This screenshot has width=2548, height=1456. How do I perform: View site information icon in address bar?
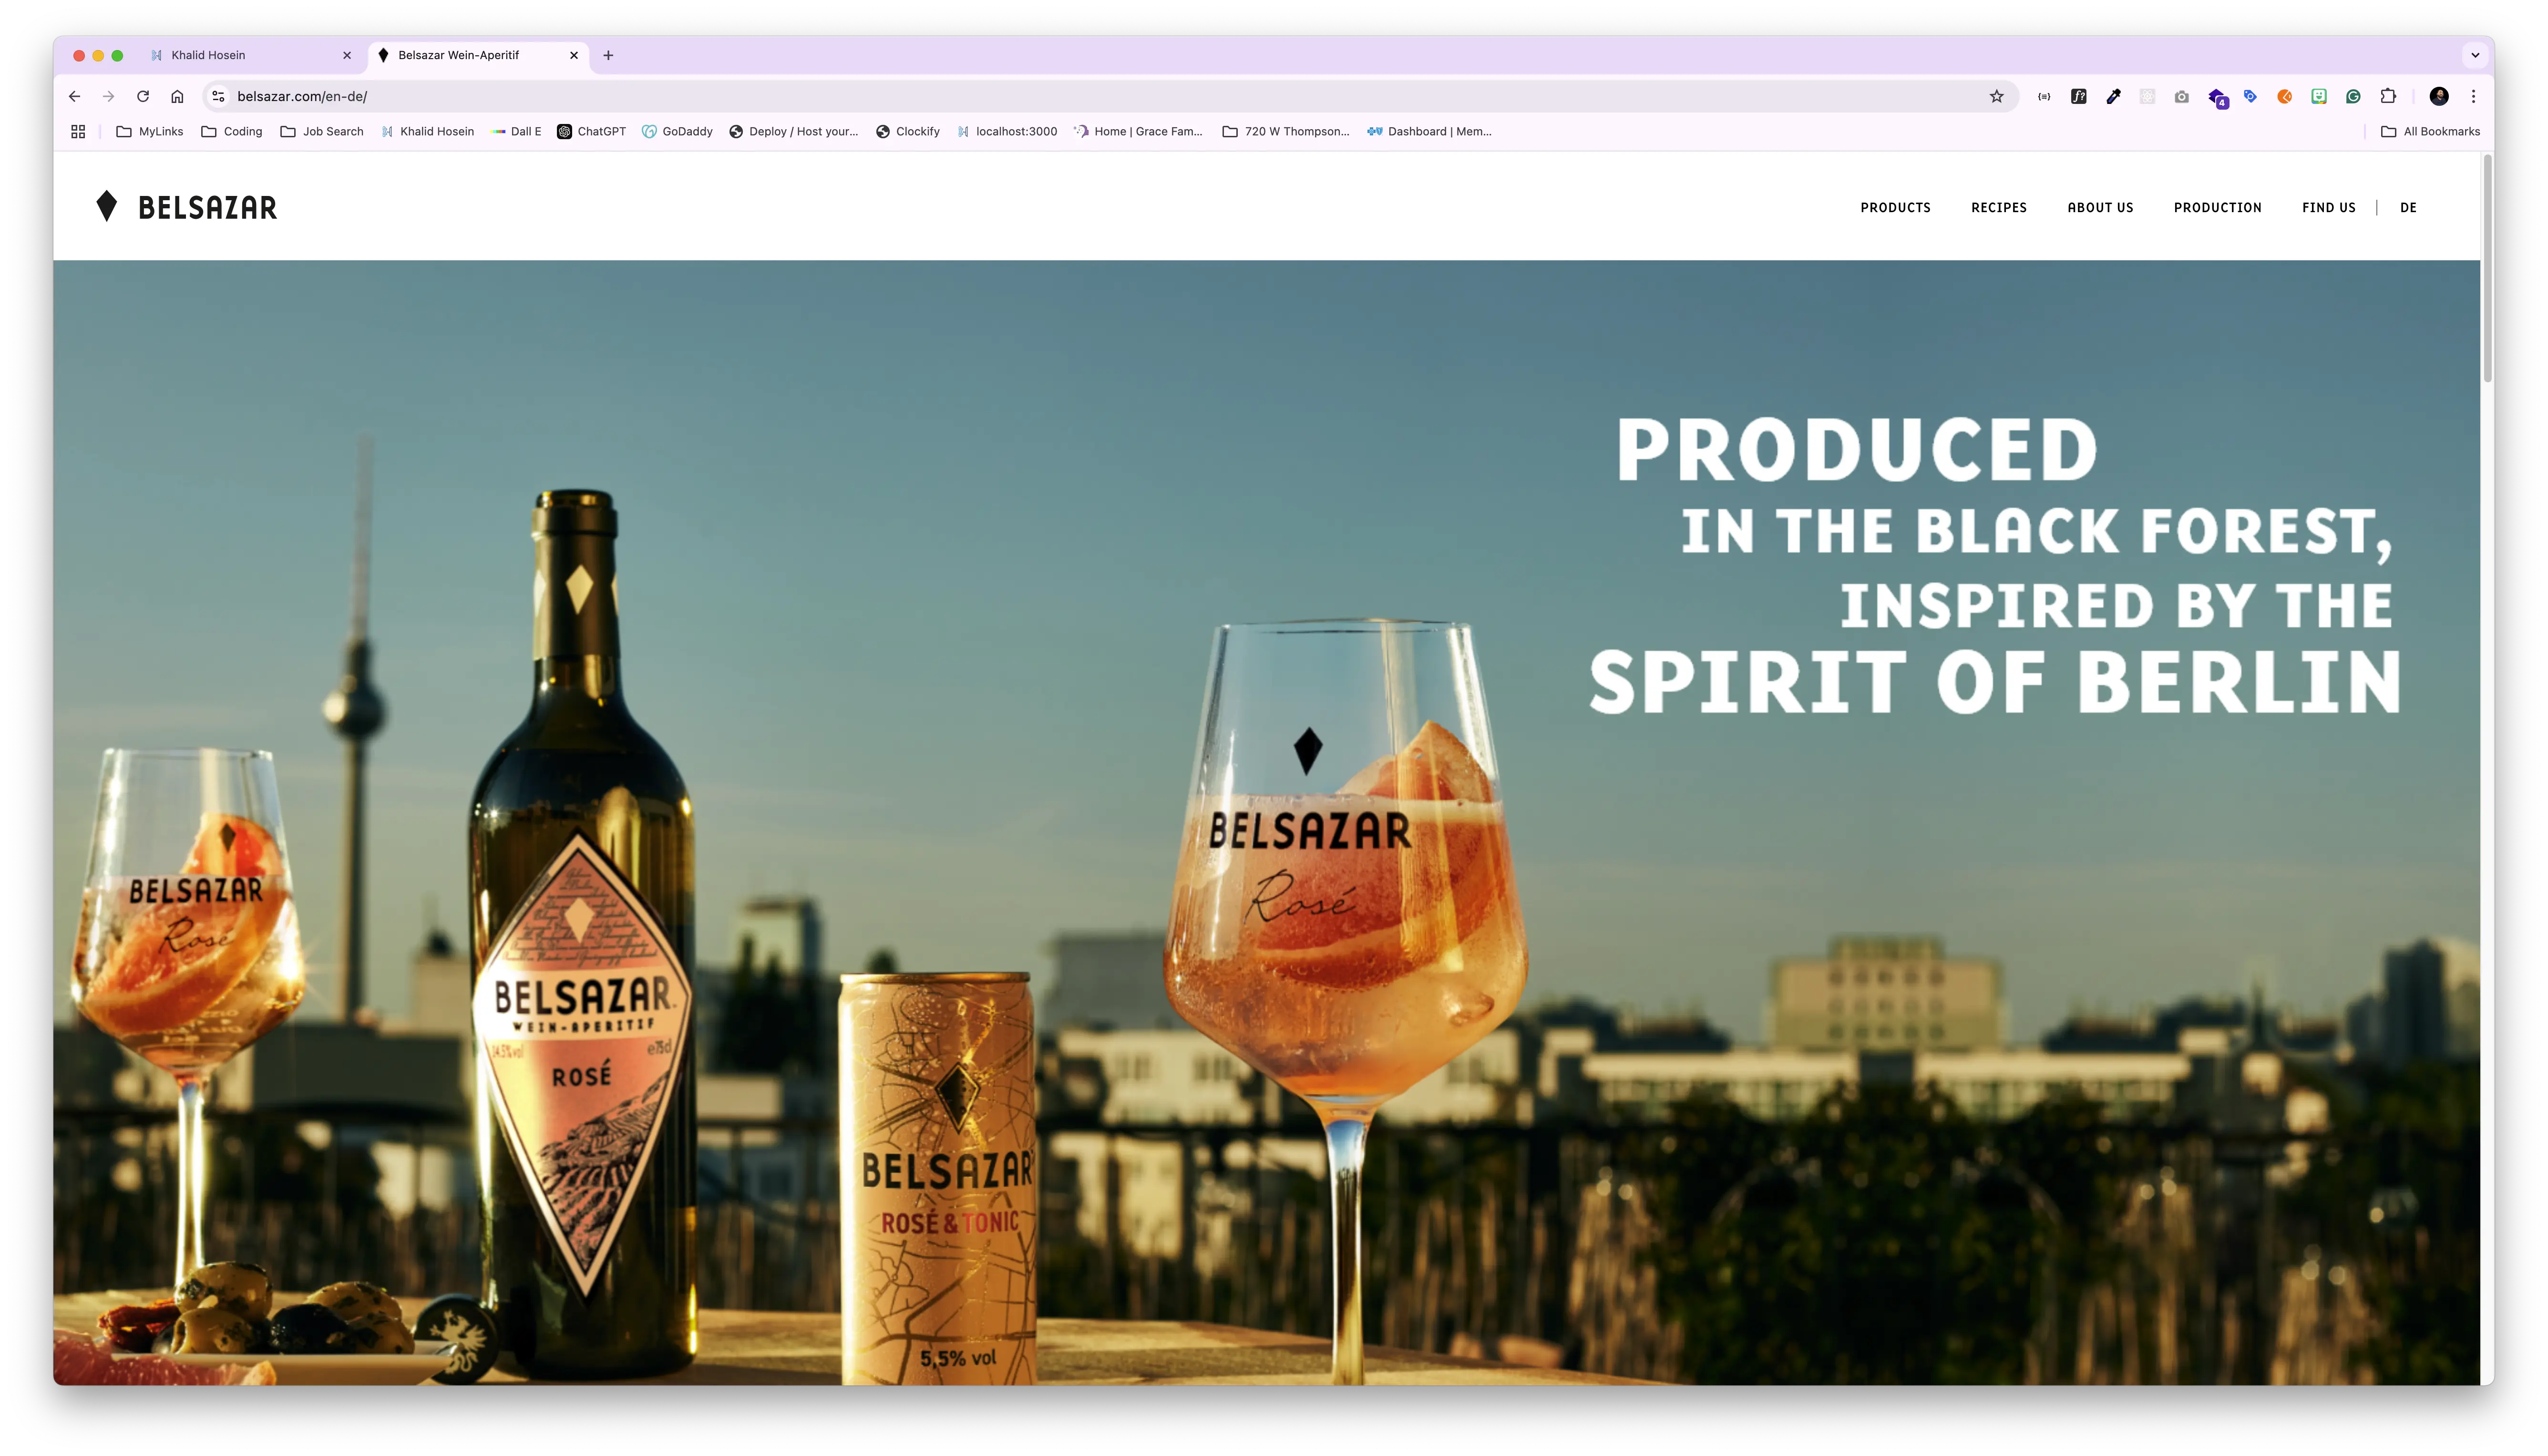click(x=218, y=96)
